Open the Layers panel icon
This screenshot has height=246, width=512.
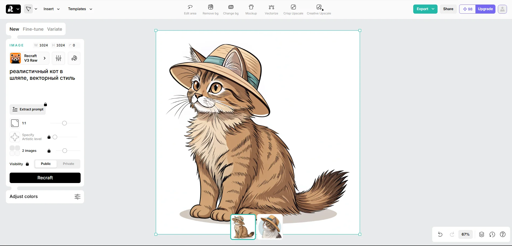(x=482, y=234)
